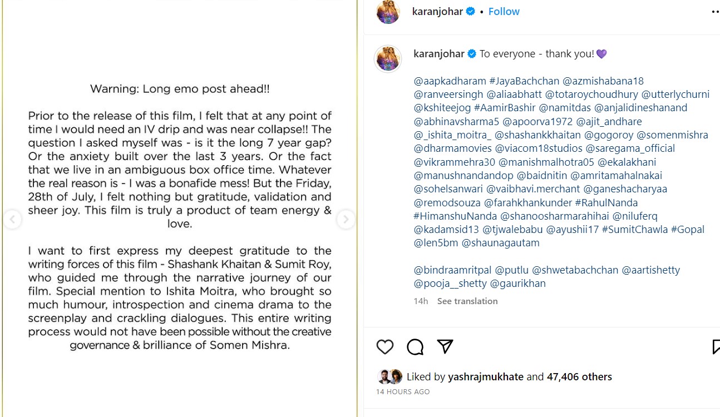Open the three-dot more options menu
This screenshot has width=720, height=417.
[x=715, y=12]
